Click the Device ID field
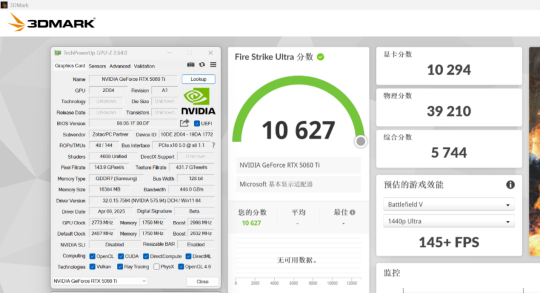This screenshot has height=293, width=540. click(x=187, y=134)
